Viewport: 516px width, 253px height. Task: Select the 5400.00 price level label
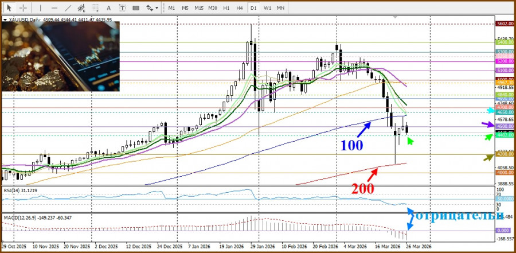505,42
